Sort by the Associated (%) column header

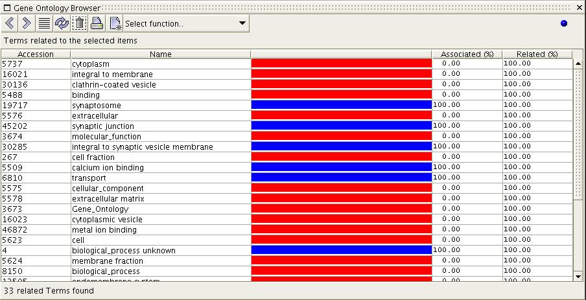pos(467,54)
